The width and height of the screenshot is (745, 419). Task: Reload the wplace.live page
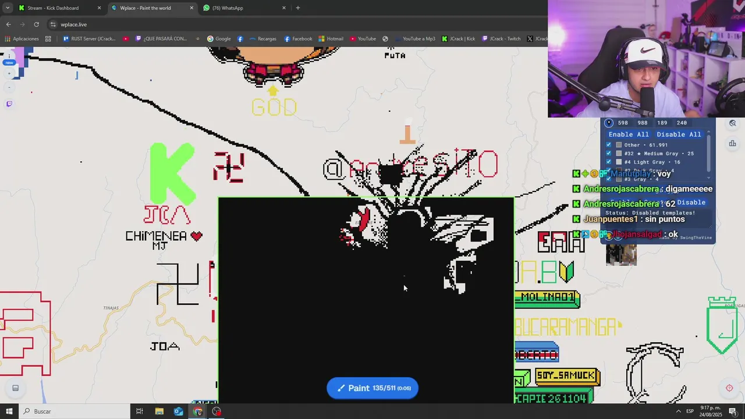point(36,24)
